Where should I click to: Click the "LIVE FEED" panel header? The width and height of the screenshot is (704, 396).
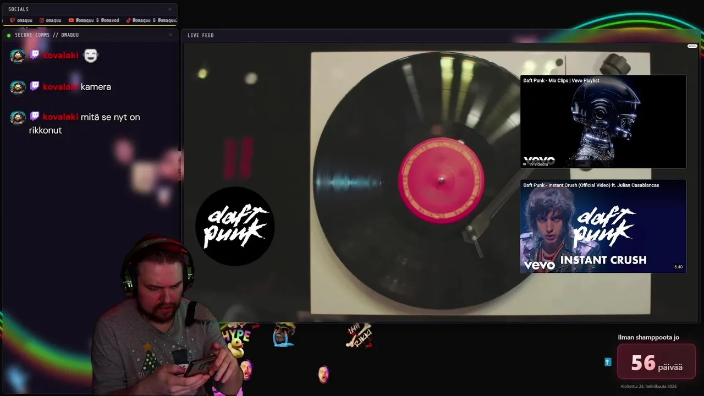coord(201,35)
